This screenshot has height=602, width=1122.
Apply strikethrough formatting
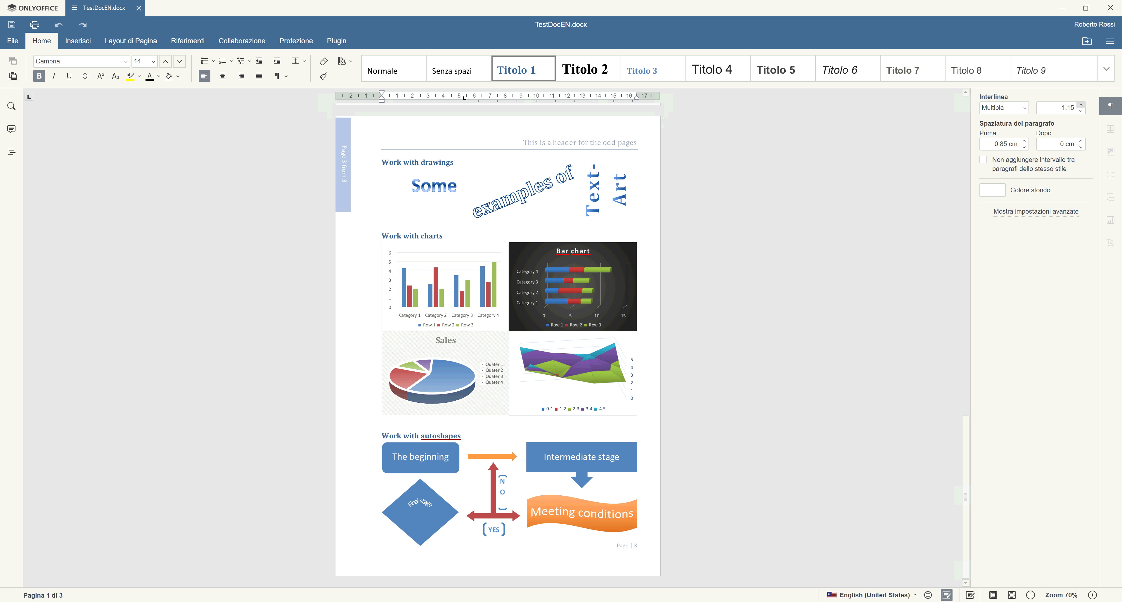pos(85,76)
